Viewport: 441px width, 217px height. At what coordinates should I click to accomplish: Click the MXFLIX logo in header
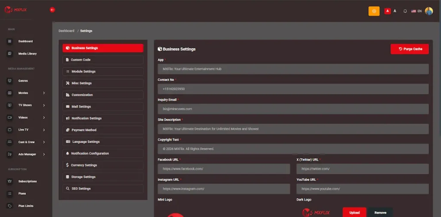click(16, 10)
